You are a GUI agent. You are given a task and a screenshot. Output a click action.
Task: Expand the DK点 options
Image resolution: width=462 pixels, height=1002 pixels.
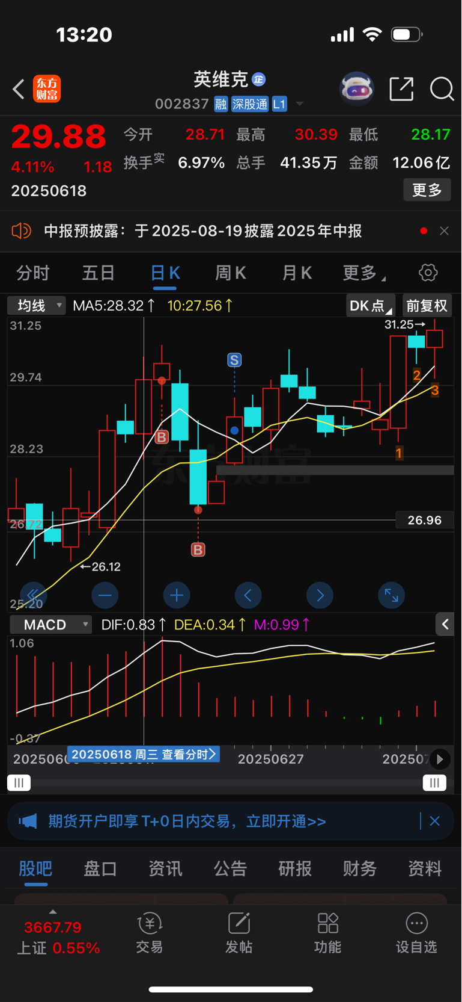[371, 306]
